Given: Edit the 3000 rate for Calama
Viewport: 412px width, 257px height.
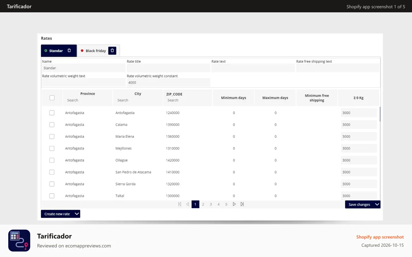Looking at the screenshot, I should 359,125.
